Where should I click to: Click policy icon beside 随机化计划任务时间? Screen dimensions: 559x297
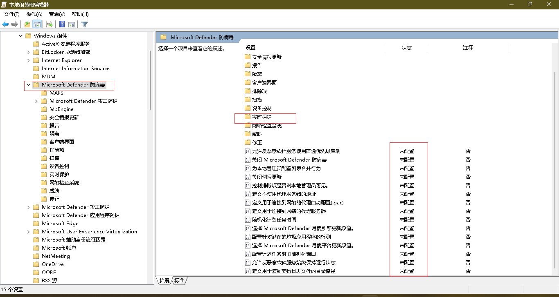point(247,219)
